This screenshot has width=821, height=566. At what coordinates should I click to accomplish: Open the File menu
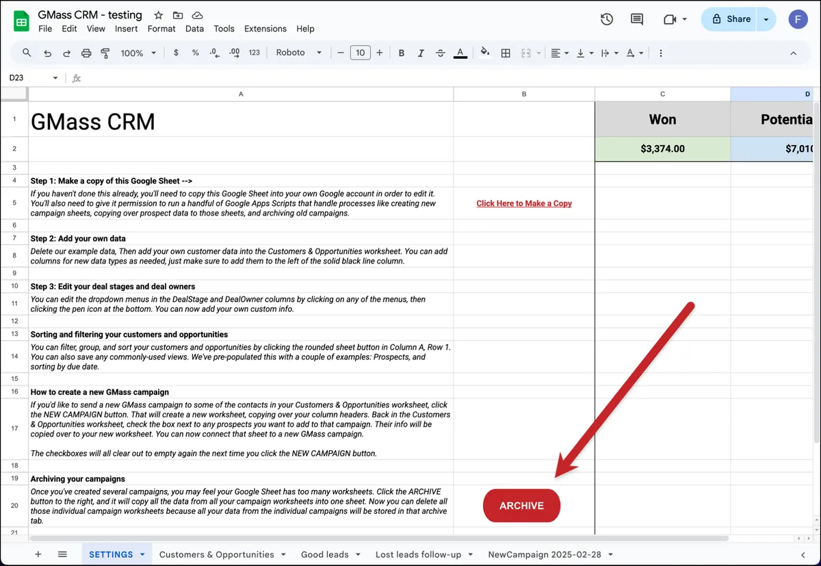[x=45, y=29]
